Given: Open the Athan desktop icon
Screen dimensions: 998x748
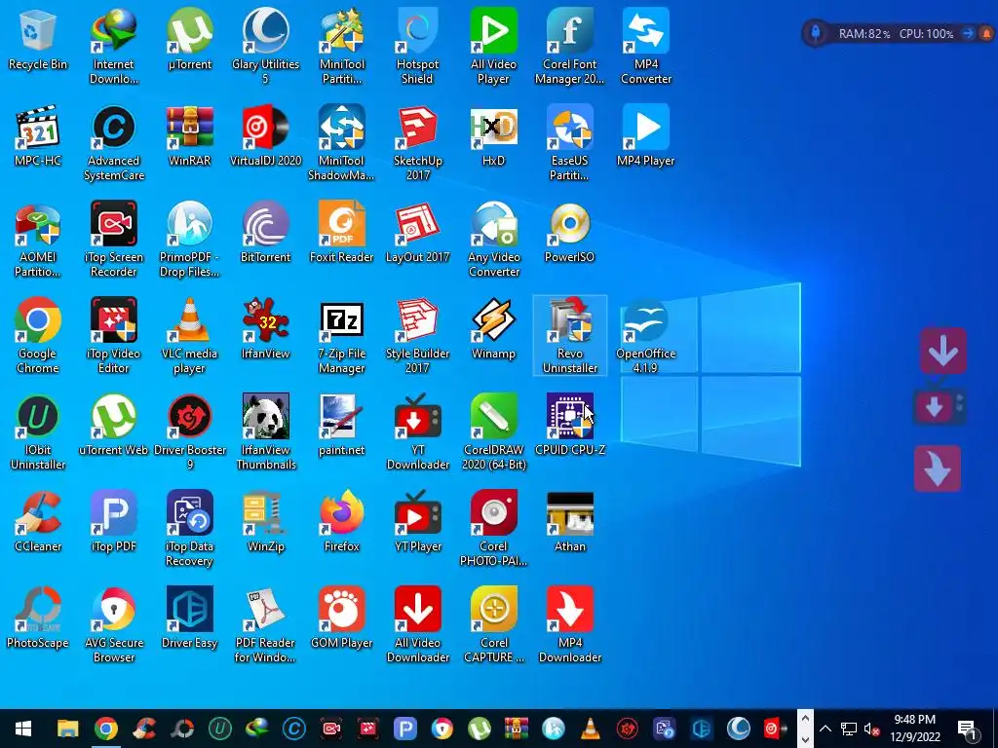Looking at the screenshot, I should [x=569, y=522].
